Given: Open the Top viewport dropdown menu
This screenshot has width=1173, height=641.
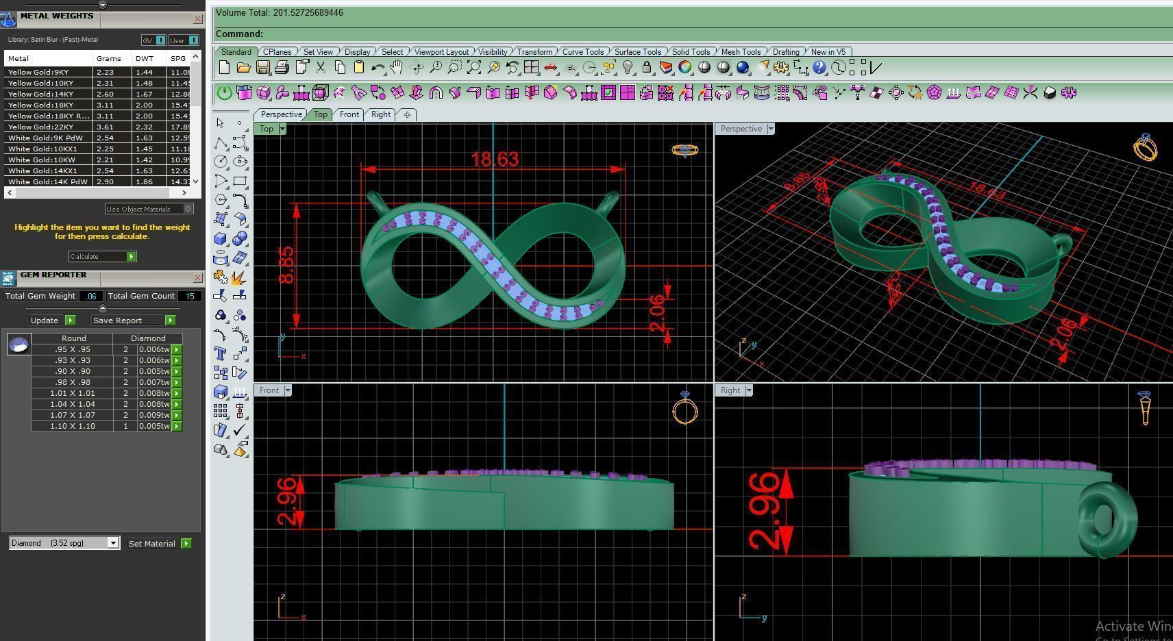Looking at the screenshot, I should tap(282, 129).
